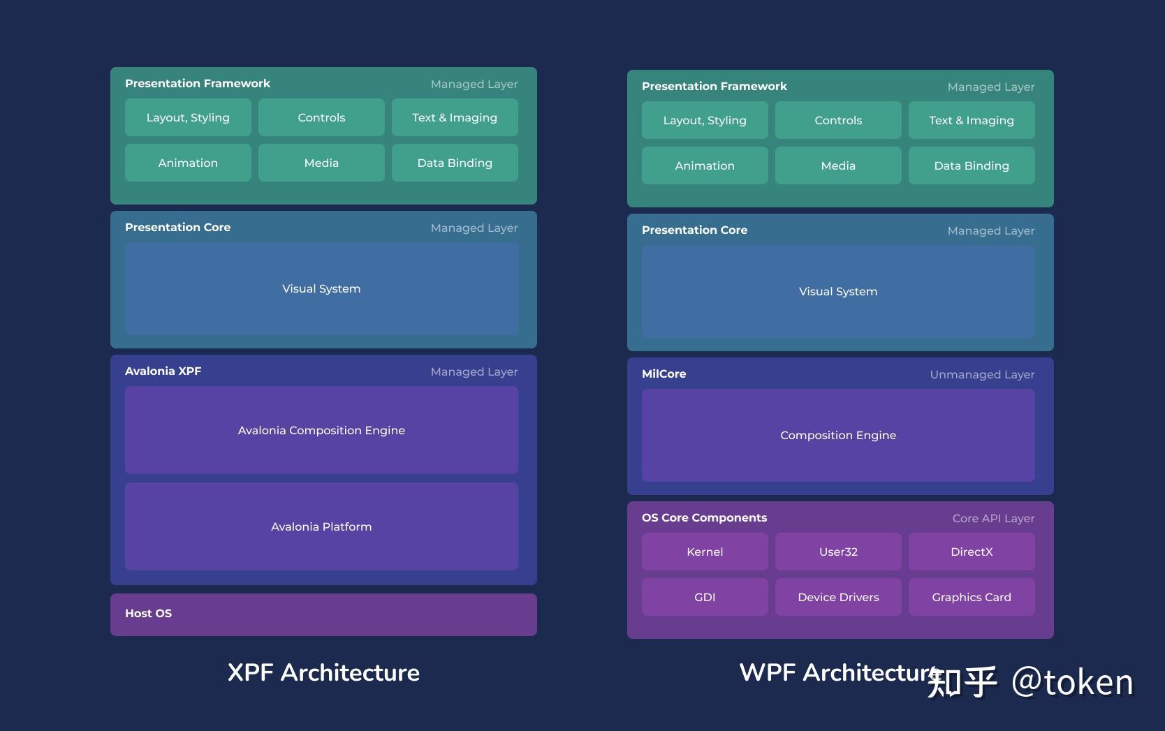The width and height of the screenshot is (1165, 731).
Task: Click MilCore heading
Action: [664, 374]
